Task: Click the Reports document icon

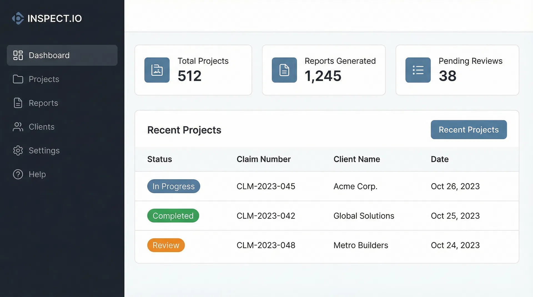Action: 18,103
